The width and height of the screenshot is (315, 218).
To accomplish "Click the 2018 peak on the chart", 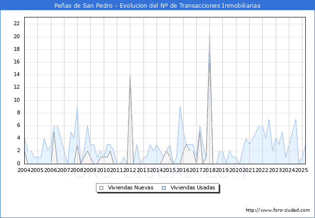I will (209, 31).
